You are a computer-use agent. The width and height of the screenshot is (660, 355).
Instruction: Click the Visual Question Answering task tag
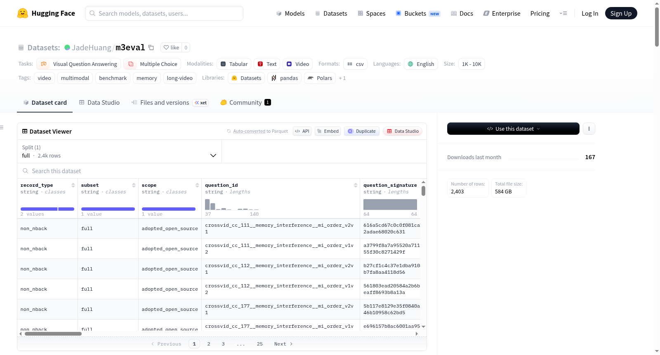[79, 64]
